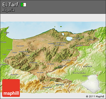Click the El Aioun town label
This screenshot has width=106, height=99.
tap(91, 40)
